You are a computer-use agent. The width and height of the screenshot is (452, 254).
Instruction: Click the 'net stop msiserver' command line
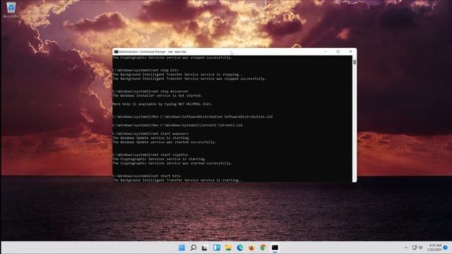tap(150, 91)
